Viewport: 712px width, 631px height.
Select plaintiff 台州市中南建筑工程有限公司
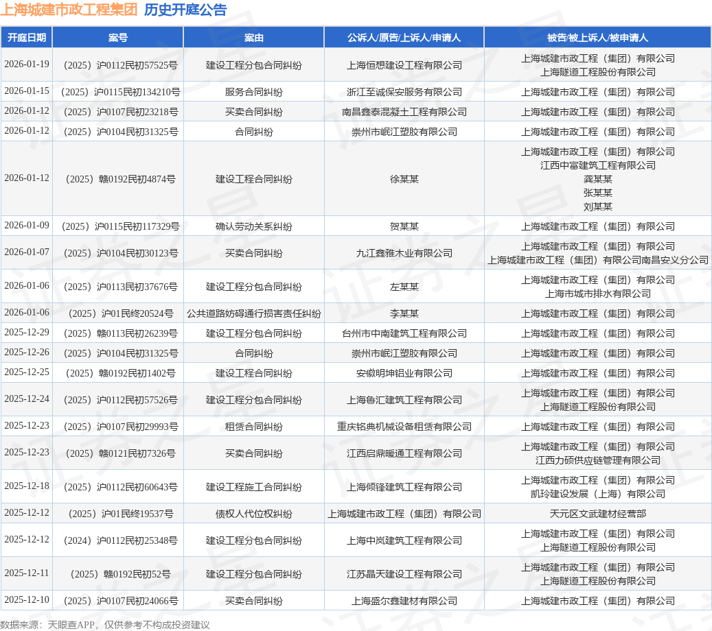[404, 333]
